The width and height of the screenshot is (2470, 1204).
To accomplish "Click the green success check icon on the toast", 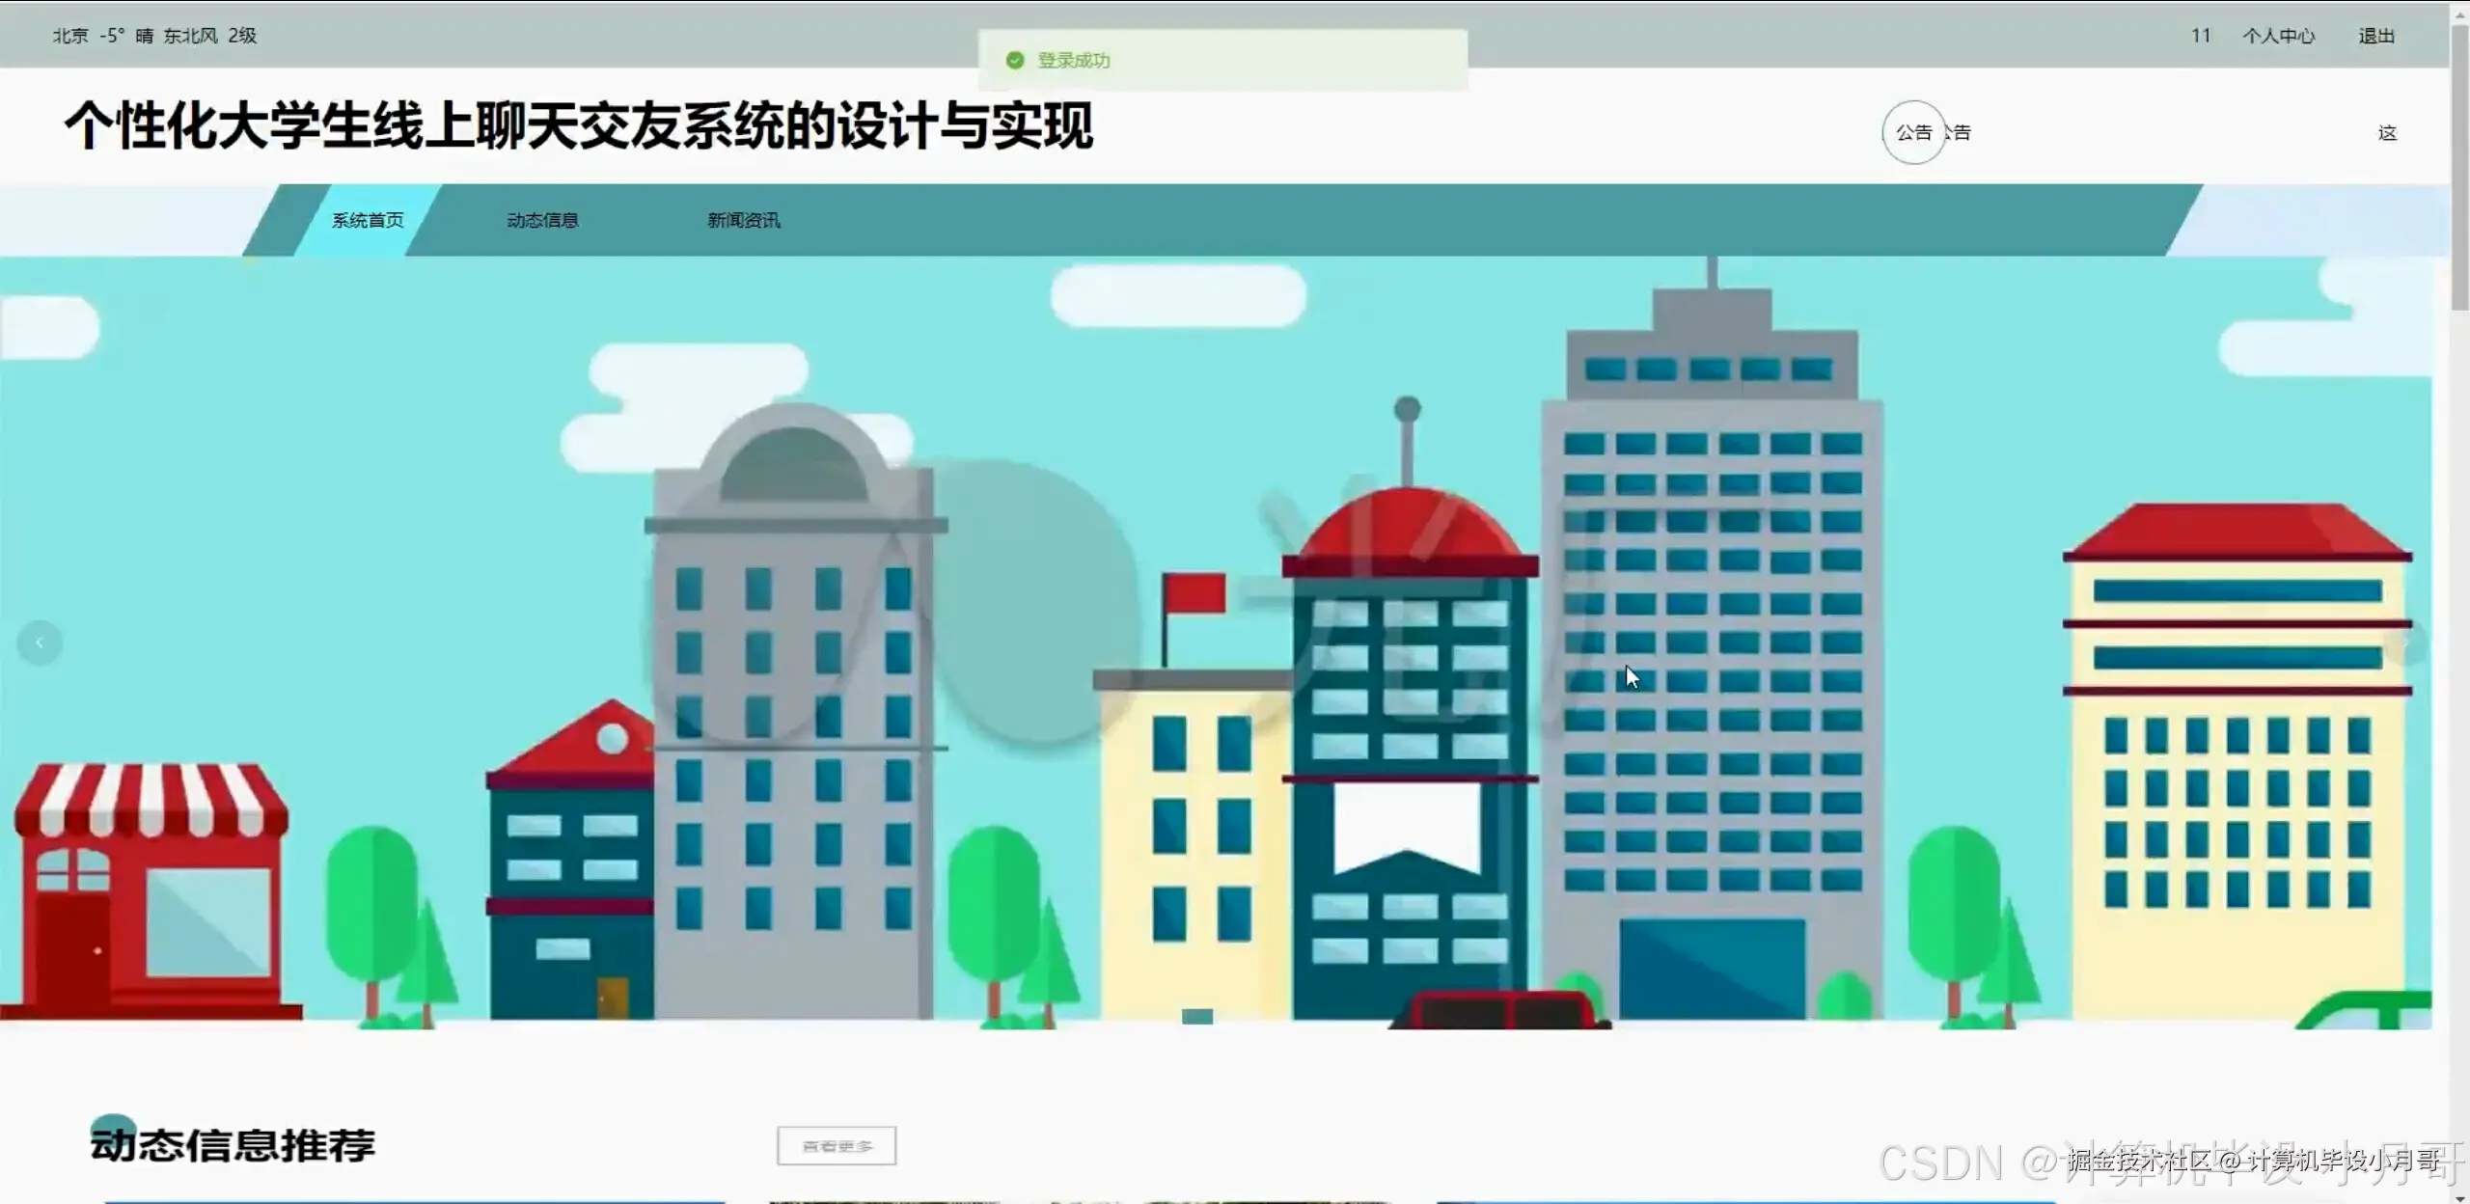I will tap(1015, 60).
